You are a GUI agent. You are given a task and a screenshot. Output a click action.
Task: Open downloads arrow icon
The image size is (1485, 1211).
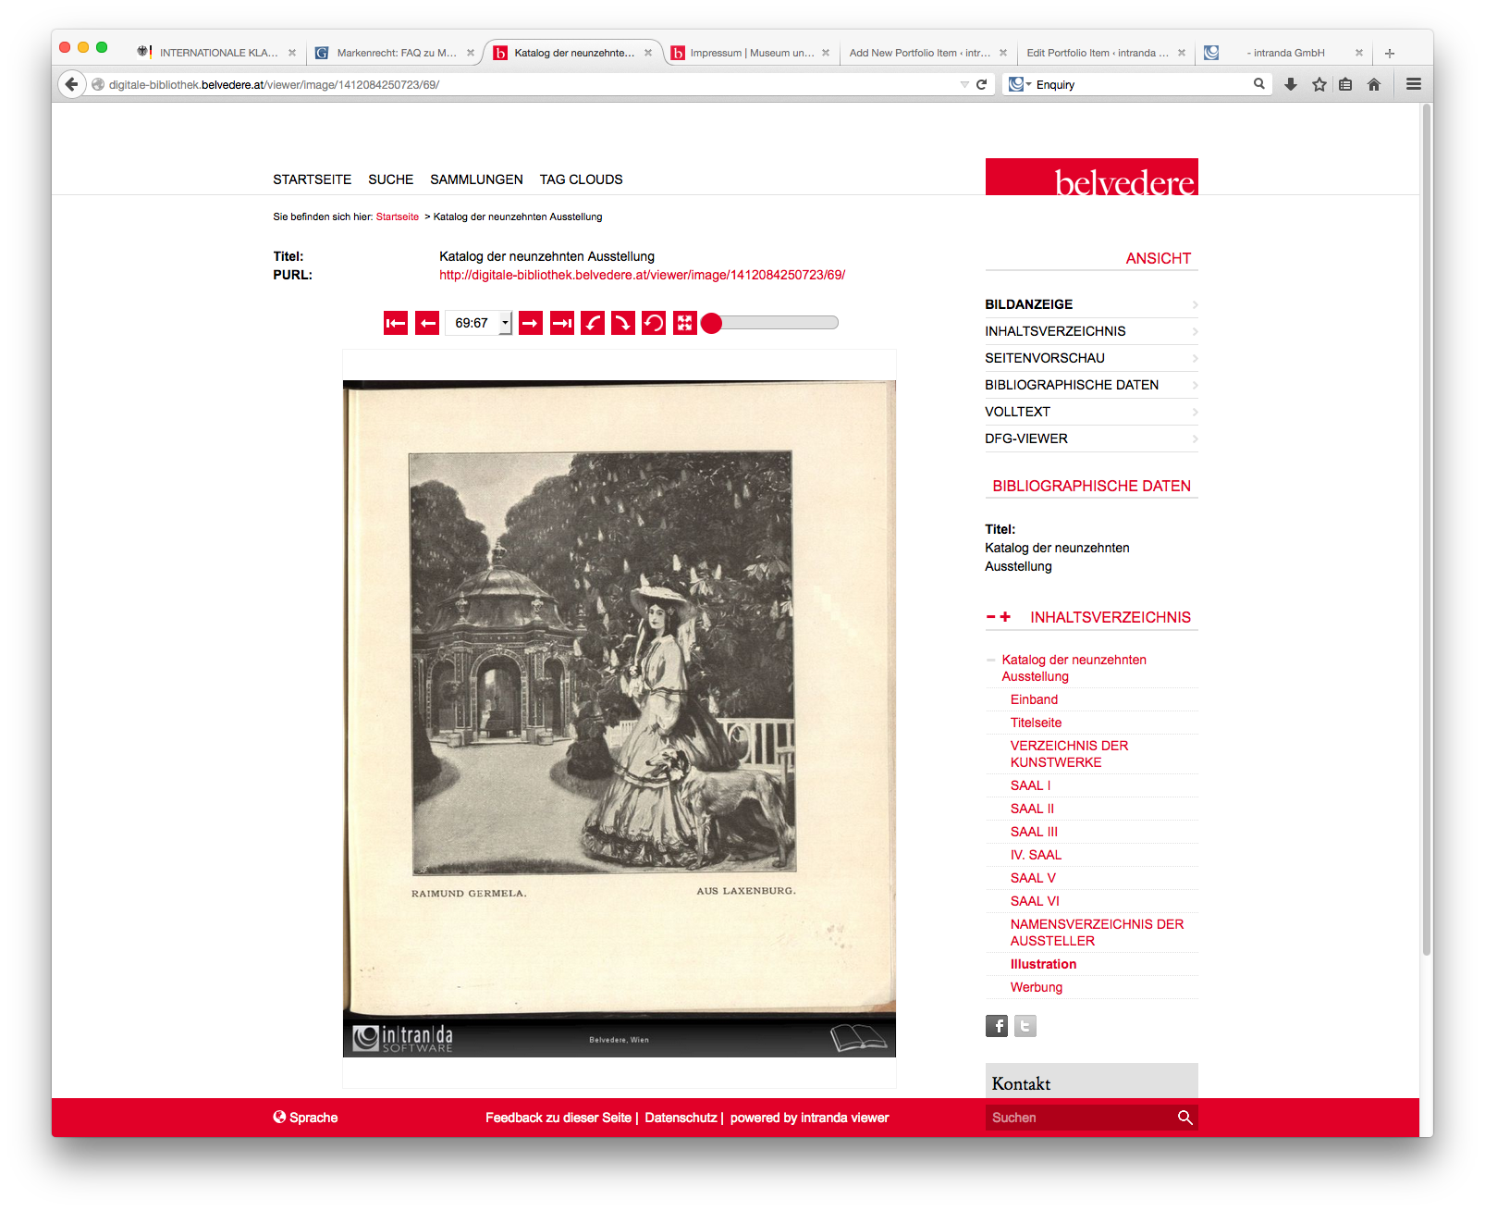coord(1291,84)
